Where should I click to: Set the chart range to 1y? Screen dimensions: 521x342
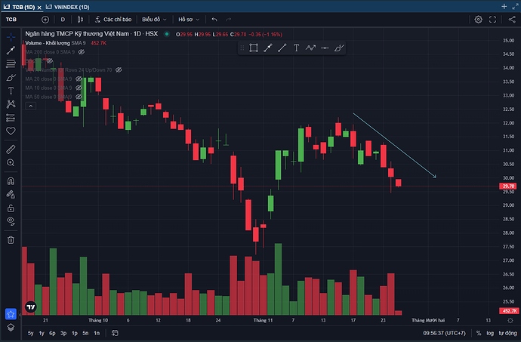click(x=42, y=333)
